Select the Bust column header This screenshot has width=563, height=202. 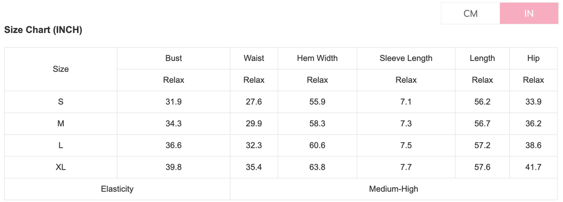(173, 58)
